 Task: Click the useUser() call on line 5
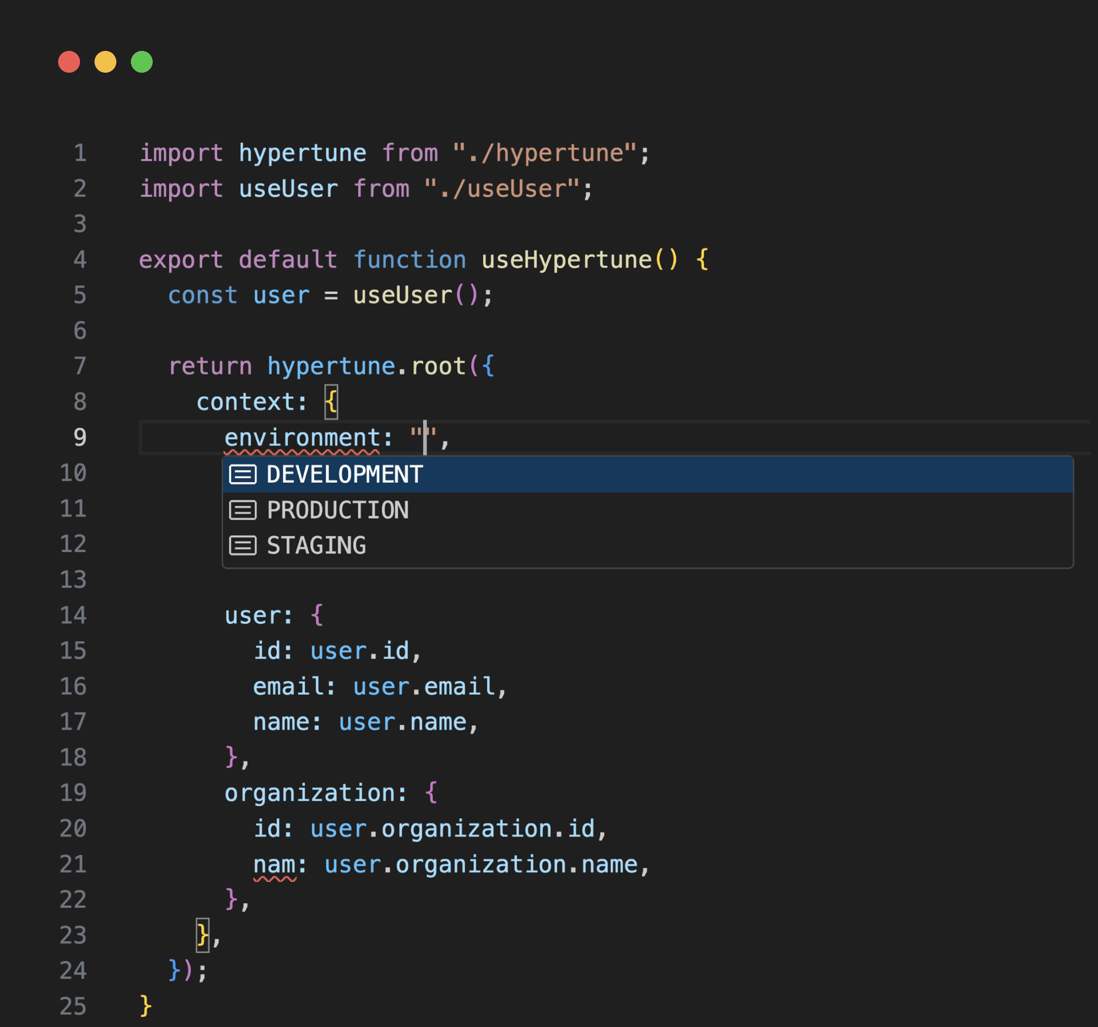tap(415, 296)
